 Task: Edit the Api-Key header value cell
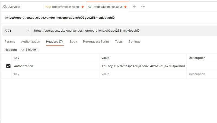coord(143,66)
